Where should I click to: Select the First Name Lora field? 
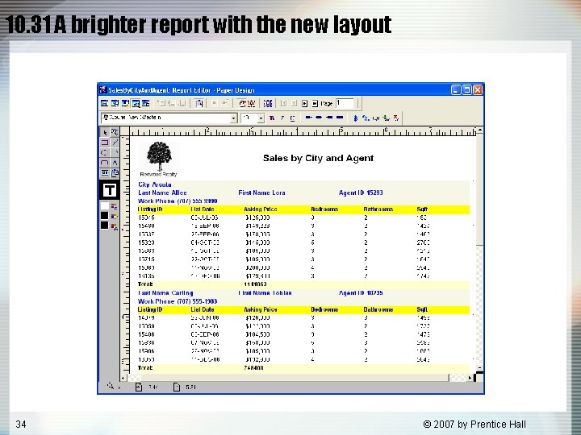[x=261, y=193]
